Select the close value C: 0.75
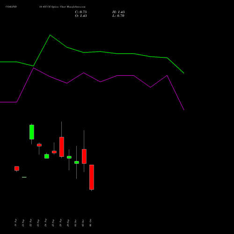The image size is (234, 234). tap(81, 12)
